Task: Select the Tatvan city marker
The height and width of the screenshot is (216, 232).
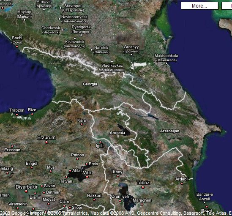Action: pos(66,177)
